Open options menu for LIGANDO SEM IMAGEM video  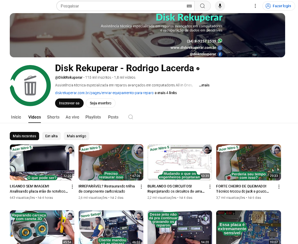pyautogui.click(x=72, y=187)
